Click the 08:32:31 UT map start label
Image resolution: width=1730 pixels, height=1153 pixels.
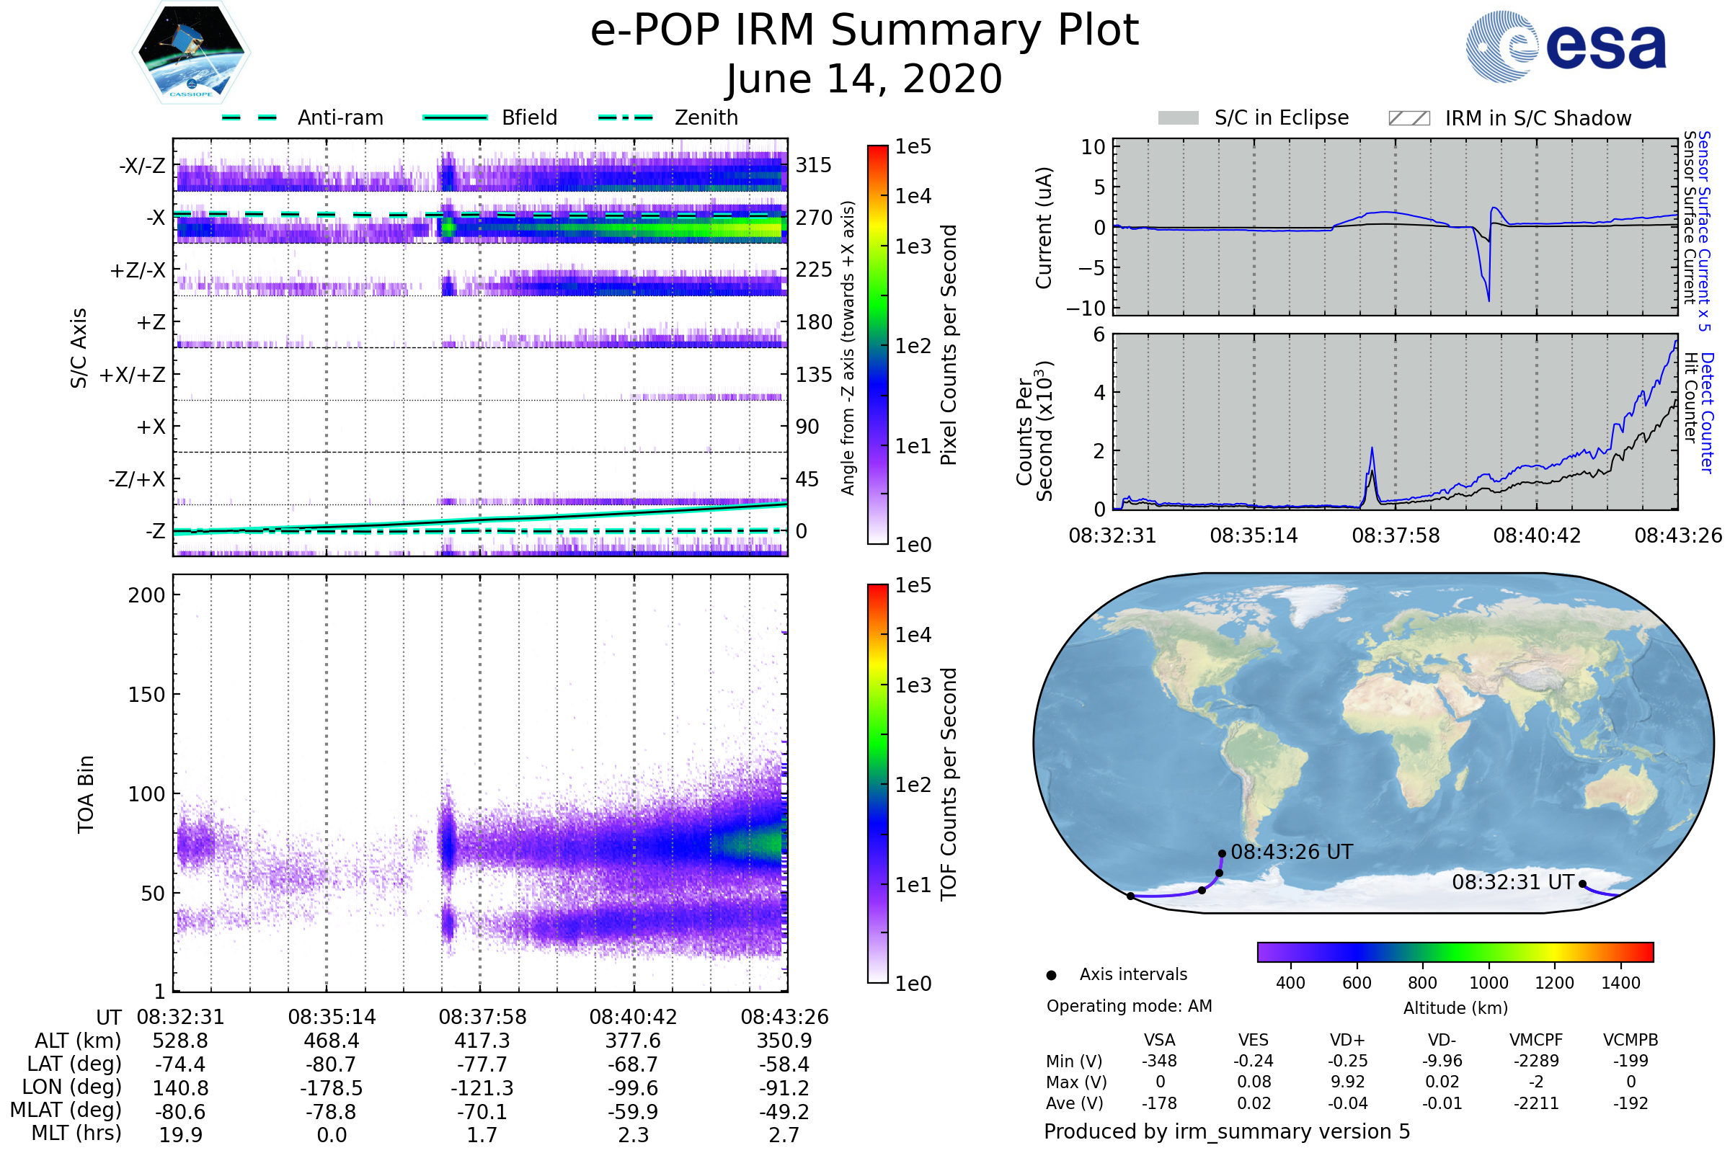pyautogui.click(x=1512, y=881)
